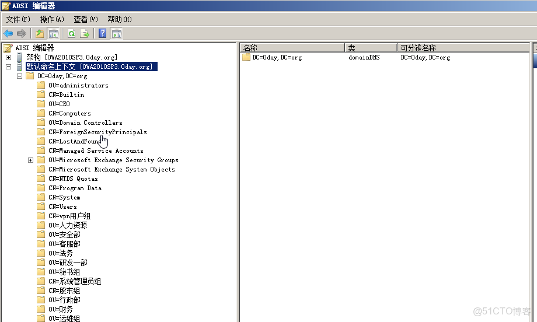Select OU=运维组 in tree
The width and height of the screenshot is (537, 322).
click(x=64, y=318)
